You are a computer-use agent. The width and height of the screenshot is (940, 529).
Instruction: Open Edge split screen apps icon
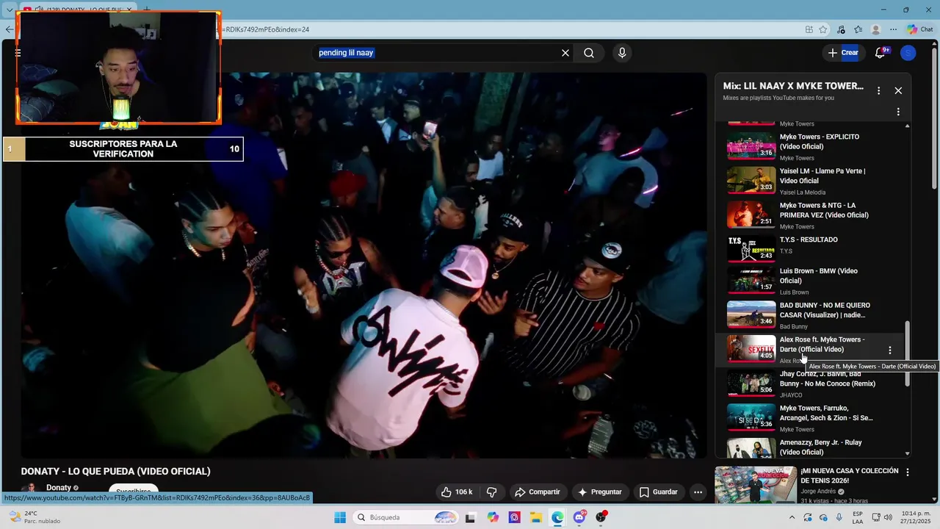tap(809, 29)
